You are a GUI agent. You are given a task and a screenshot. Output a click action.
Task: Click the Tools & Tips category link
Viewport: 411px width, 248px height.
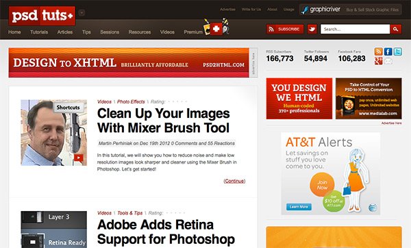129,213
